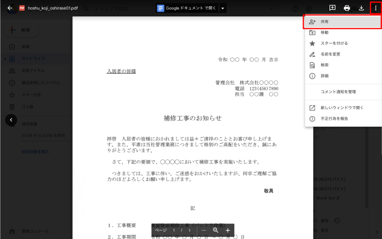The image size is (382, 239).
Task: Click the open-in-new-window icon
Action: (x=312, y=108)
